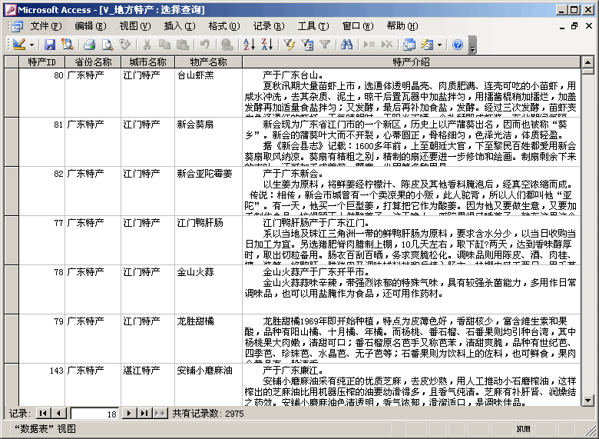Click new record button in navigation bar
The image size is (599, 439).
tap(161, 414)
